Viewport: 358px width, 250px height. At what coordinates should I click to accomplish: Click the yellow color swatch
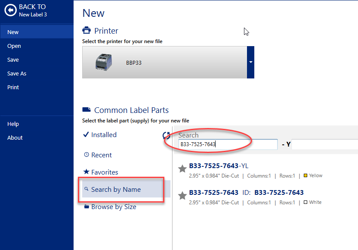click(305, 176)
